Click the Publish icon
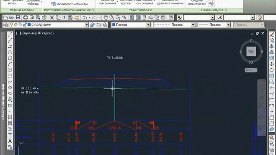The width and height of the screenshot is (276, 155). coord(38,17)
